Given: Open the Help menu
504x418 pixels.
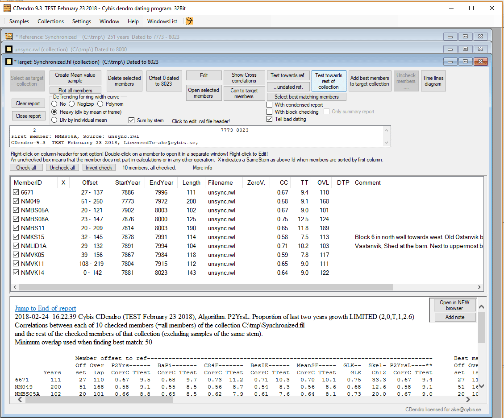Looking at the screenshot, I should [133, 21].
